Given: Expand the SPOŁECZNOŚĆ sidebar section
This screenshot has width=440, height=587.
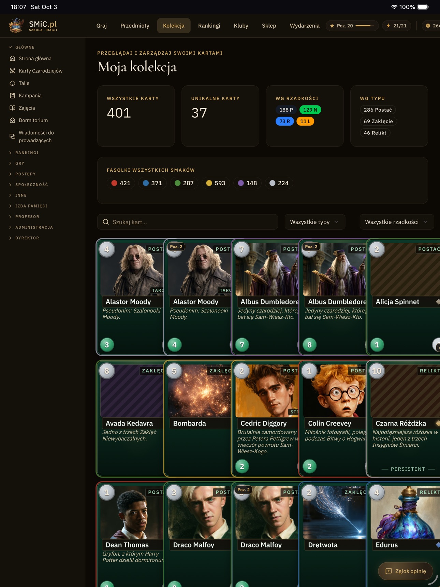Looking at the screenshot, I should tap(28, 184).
